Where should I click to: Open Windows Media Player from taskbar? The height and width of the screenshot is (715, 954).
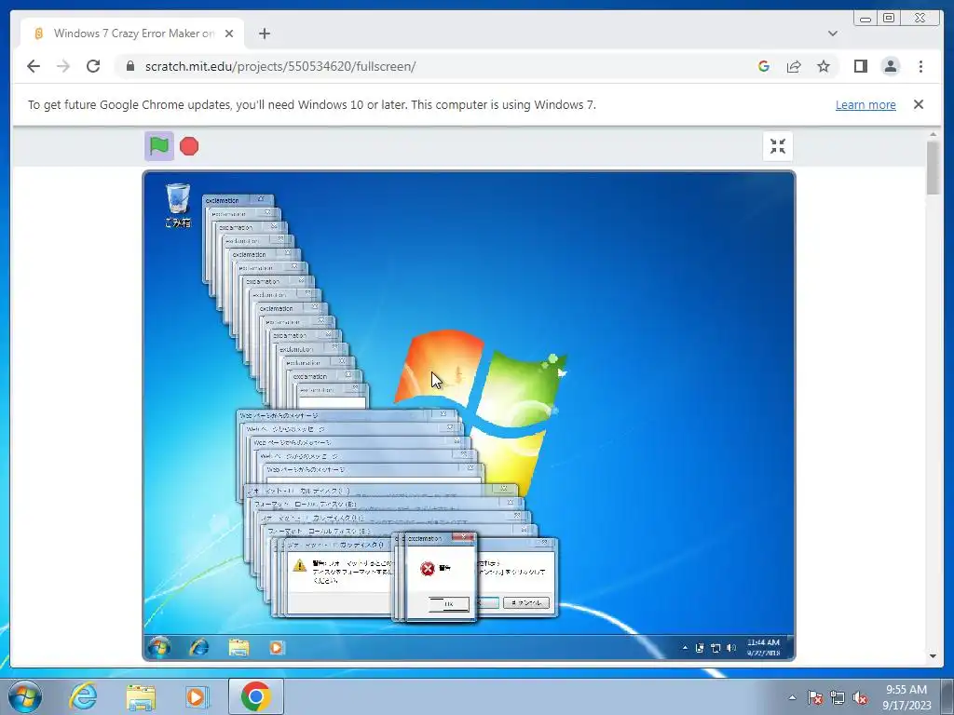196,696
